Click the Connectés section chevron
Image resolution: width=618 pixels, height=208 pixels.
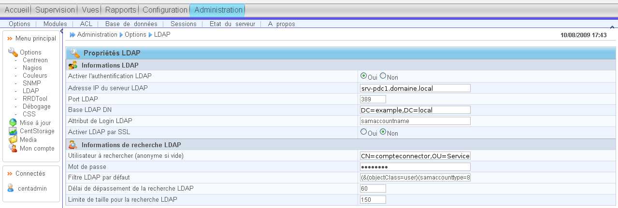tap(10, 174)
